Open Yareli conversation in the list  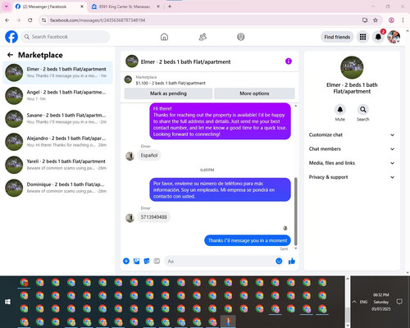57,165
